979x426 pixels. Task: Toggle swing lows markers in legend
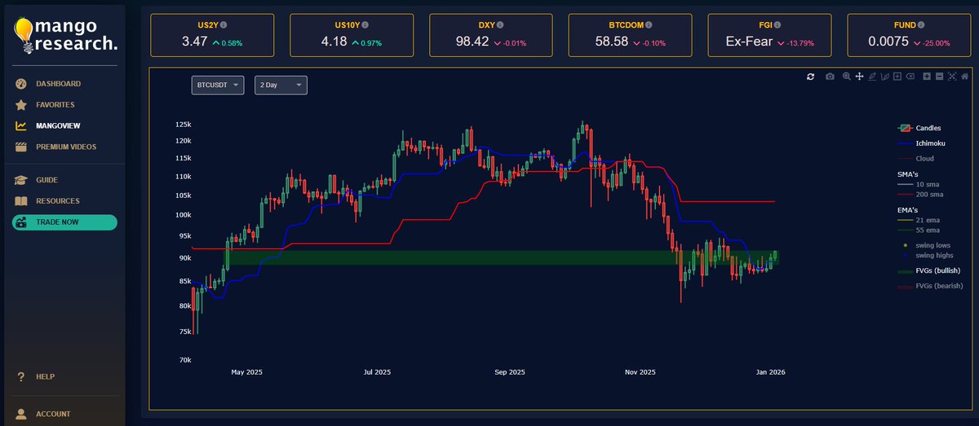(924, 244)
